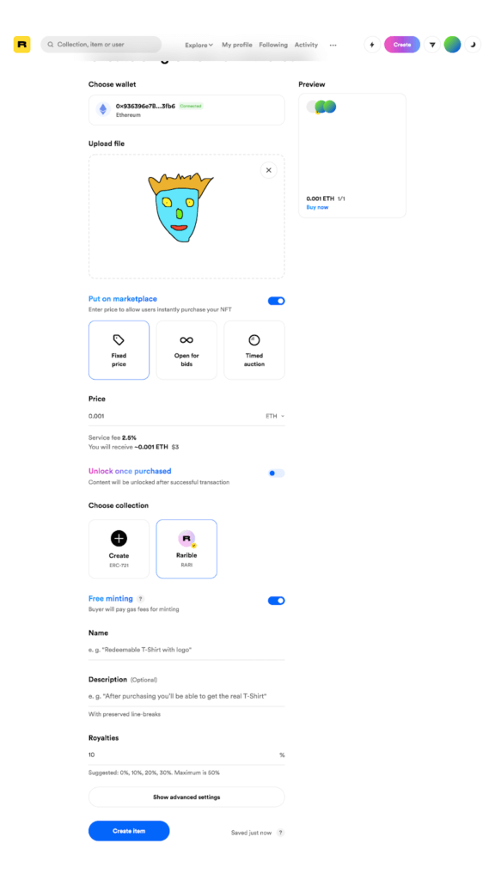Open the ETH currency dropdown
Screen dimensions: 495x880
point(275,417)
